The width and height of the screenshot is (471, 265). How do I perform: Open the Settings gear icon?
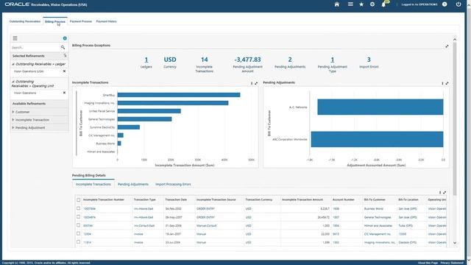click(372, 4)
